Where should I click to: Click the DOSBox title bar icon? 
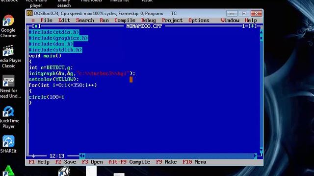29,13
